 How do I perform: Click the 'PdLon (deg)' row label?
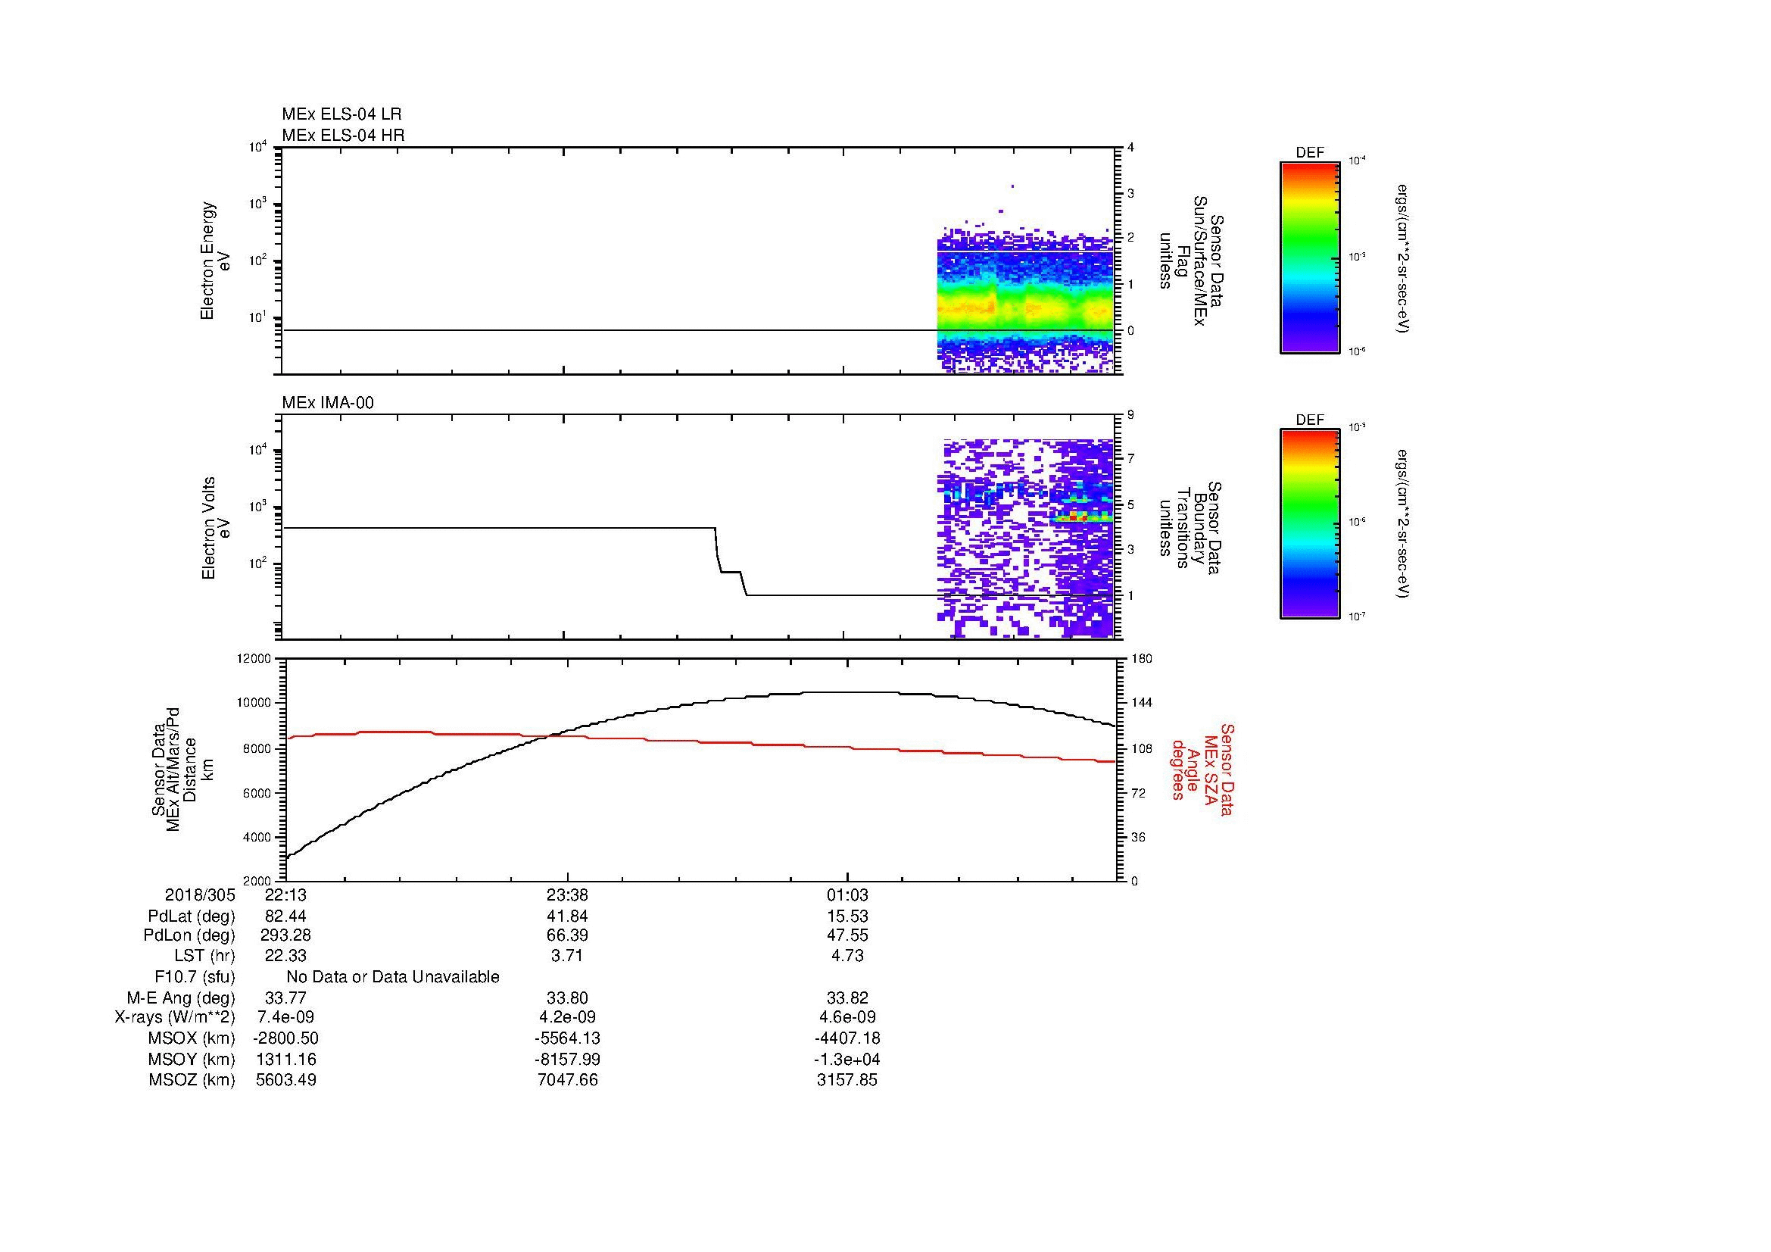189,935
